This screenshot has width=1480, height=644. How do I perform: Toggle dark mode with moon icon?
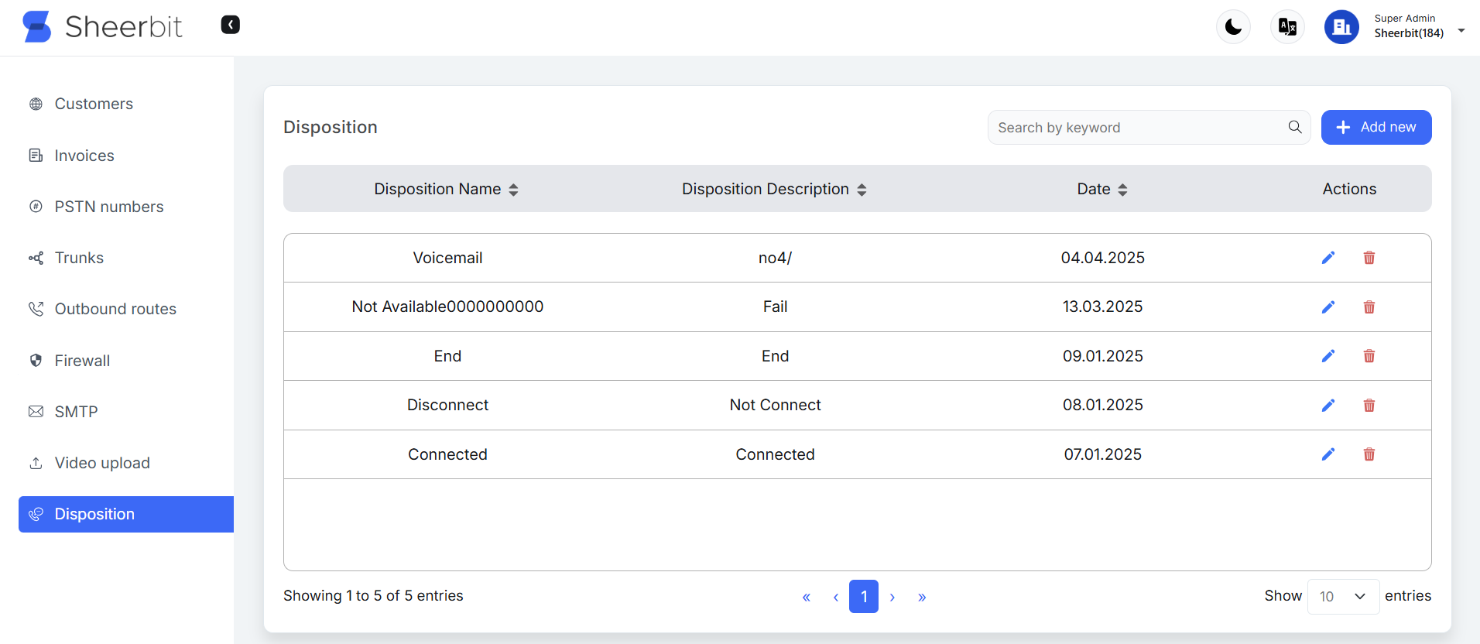pyautogui.click(x=1233, y=27)
